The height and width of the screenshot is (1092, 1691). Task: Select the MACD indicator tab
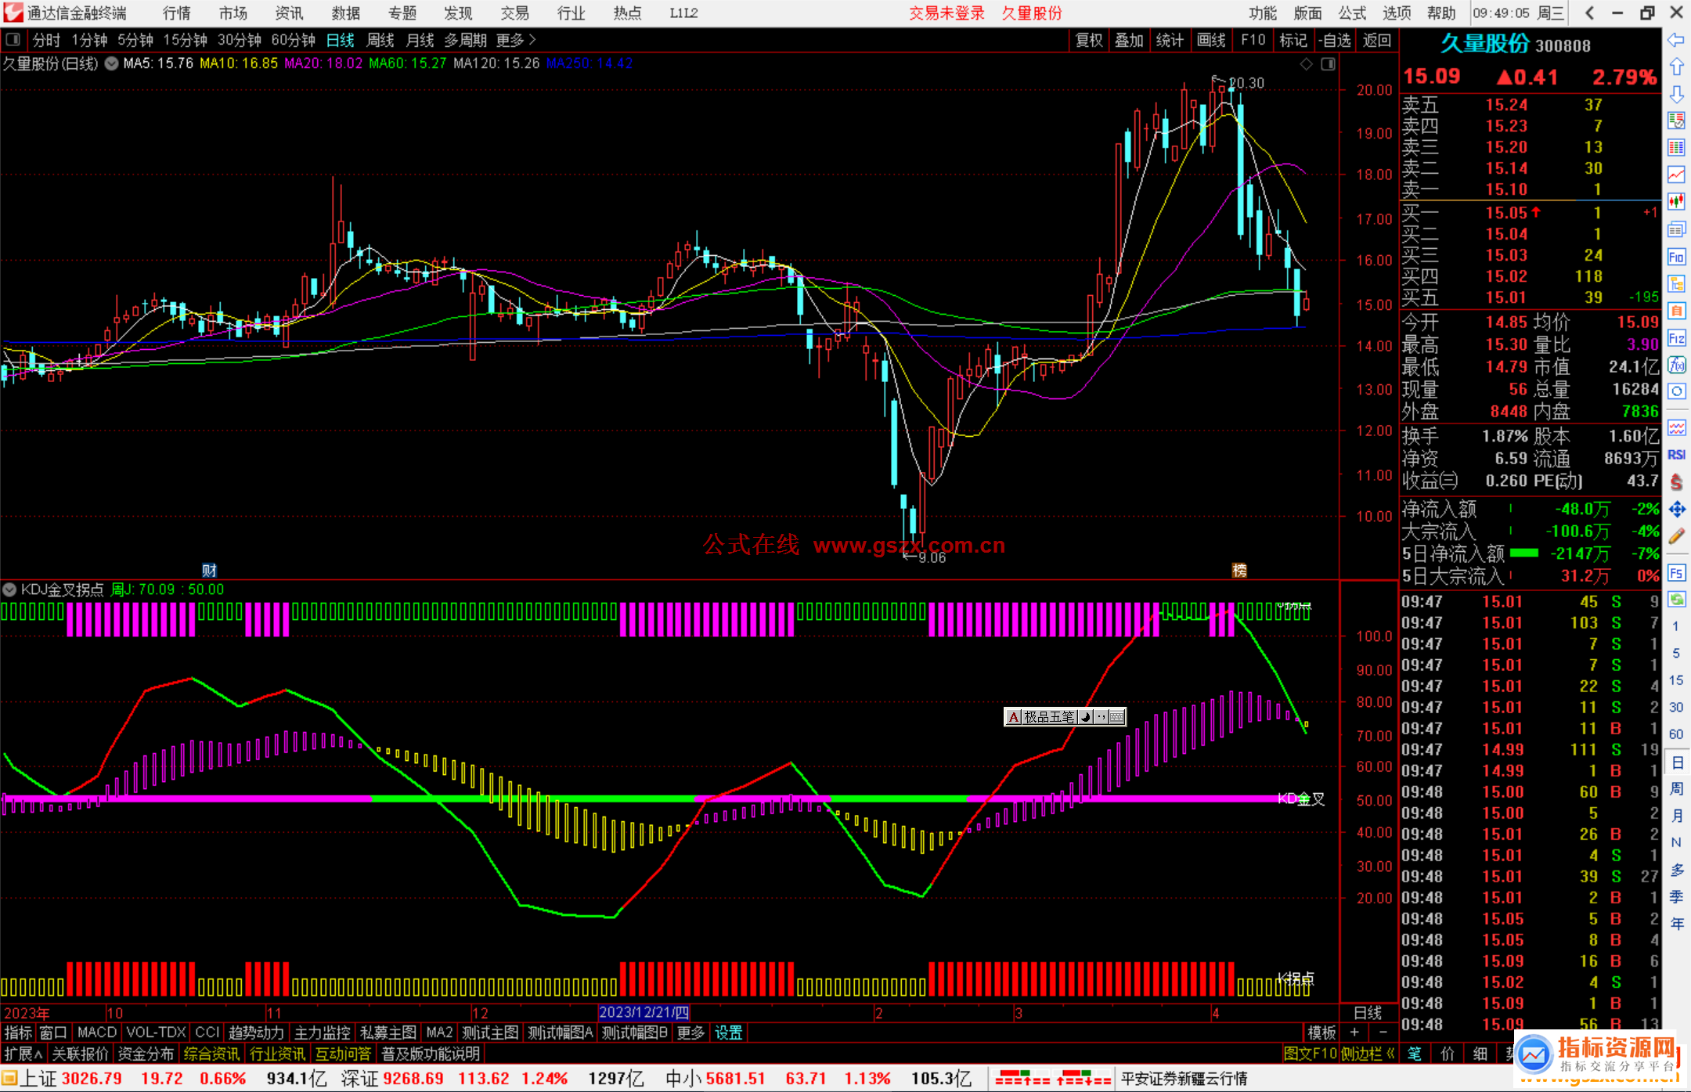97,1033
